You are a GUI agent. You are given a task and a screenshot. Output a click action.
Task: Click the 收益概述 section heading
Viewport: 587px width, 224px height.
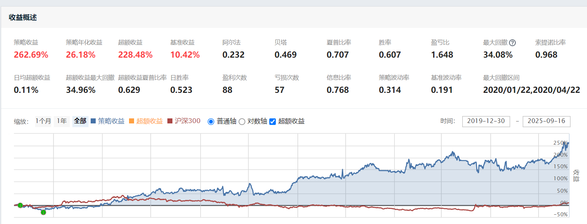coord(23,17)
